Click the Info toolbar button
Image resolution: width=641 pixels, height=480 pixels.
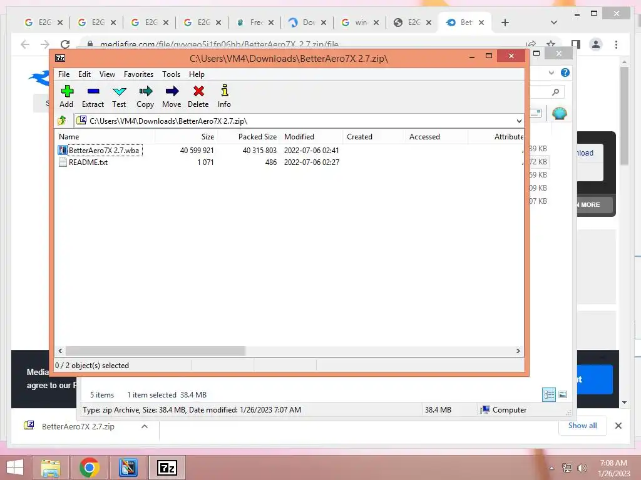point(224,97)
